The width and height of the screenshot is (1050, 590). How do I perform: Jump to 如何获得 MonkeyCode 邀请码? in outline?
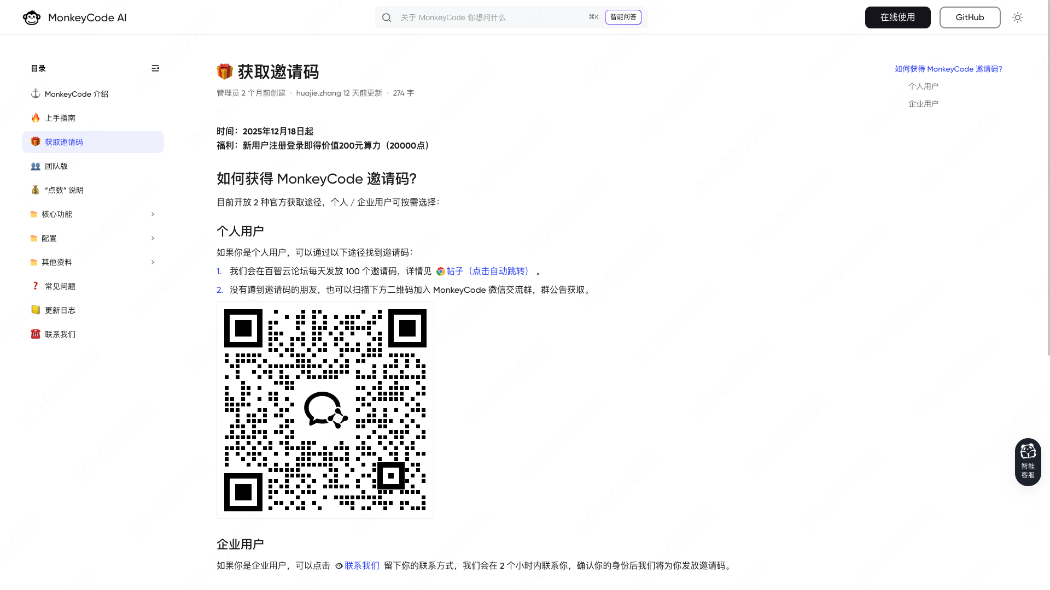[948, 69]
